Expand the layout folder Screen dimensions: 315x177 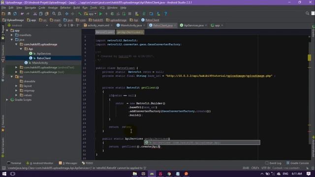point(16,86)
